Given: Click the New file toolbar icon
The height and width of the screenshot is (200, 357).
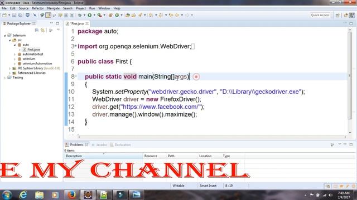Looking at the screenshot, I should [x=4, y=15].
